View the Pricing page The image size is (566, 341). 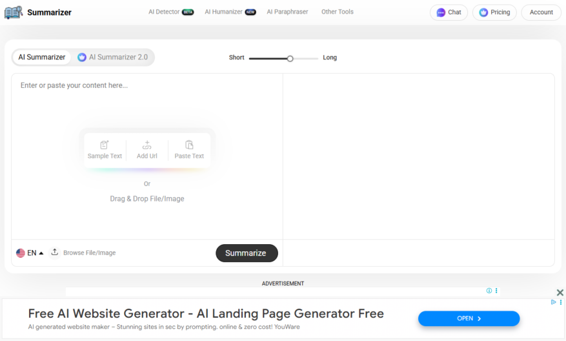click(494, 12)
